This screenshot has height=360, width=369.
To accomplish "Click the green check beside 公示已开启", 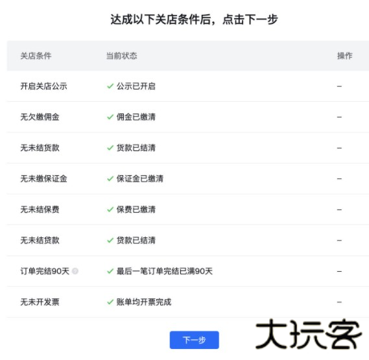I will click(110, 86).
